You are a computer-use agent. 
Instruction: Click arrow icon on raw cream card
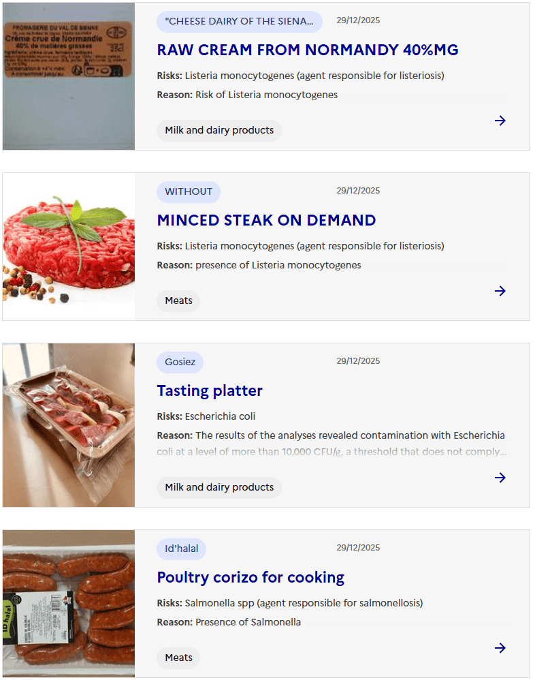tap(500, 121)
